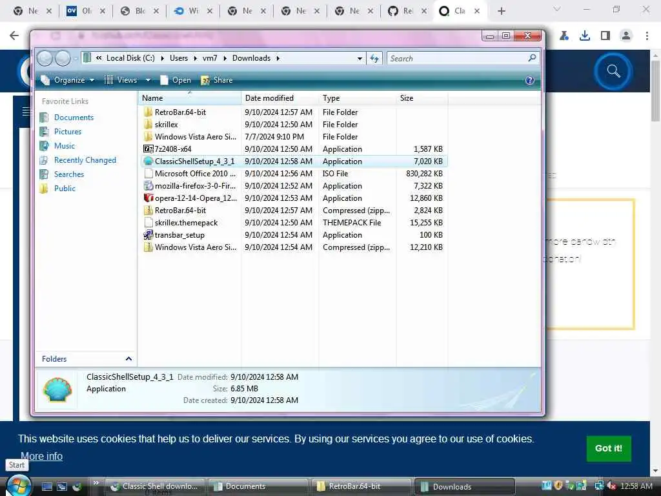Select Users in the address breadcrumb

tap(179, 57)
